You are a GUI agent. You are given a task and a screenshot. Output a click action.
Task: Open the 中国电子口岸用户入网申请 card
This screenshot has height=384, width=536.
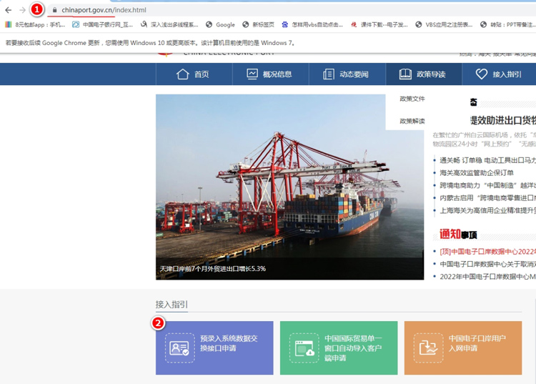463,348
